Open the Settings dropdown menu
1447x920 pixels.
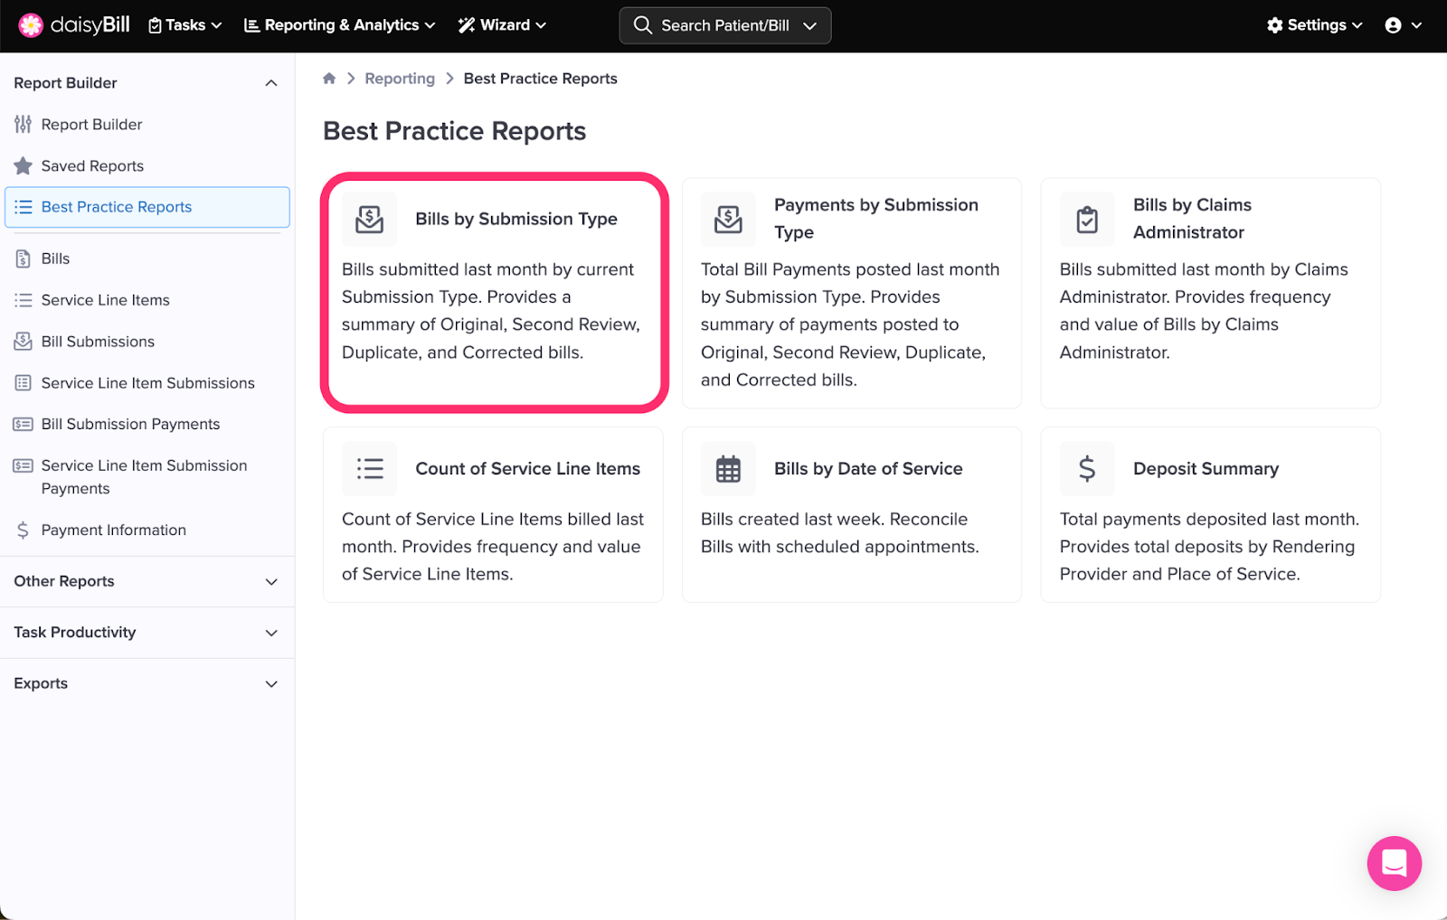click(x=1314, y=25)
